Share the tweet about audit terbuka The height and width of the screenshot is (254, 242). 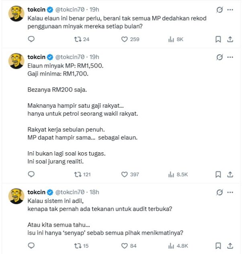[230, 246]
